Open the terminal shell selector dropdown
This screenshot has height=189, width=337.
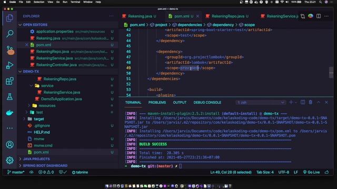[x=261, y=102]
